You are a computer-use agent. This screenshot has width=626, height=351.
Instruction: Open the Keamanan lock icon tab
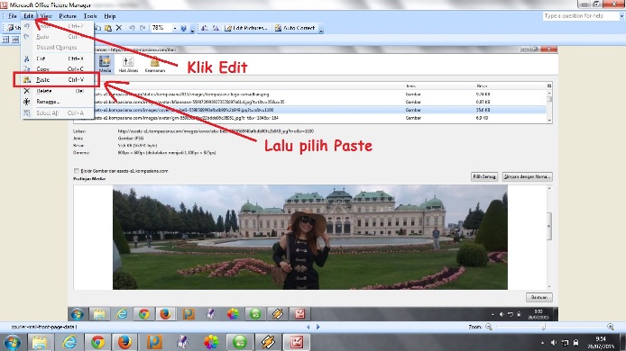pos(155,64)
